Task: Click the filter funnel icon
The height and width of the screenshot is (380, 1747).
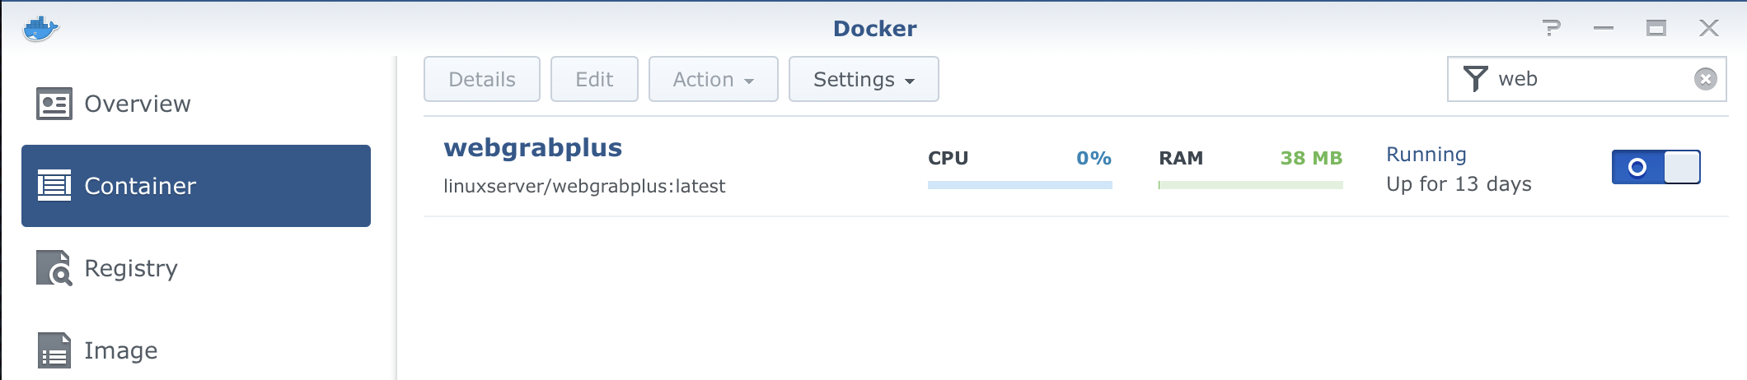Action: [1475, 79]
